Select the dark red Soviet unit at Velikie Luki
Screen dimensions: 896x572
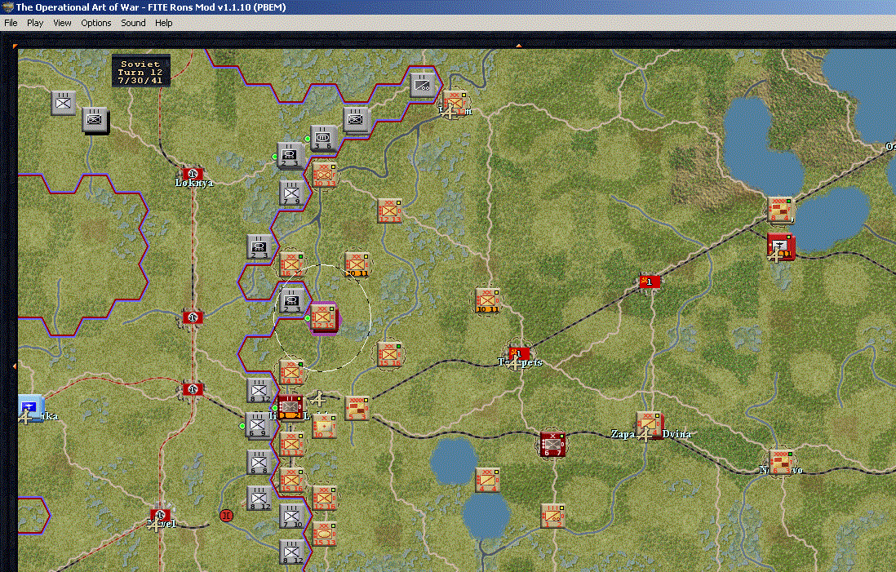click(290, 407)
